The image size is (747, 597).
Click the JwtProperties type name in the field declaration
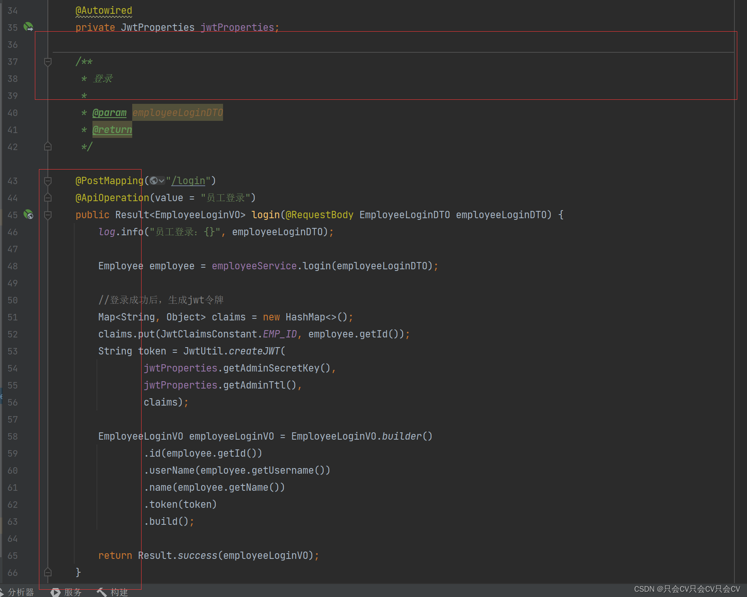tap(158, 28)
